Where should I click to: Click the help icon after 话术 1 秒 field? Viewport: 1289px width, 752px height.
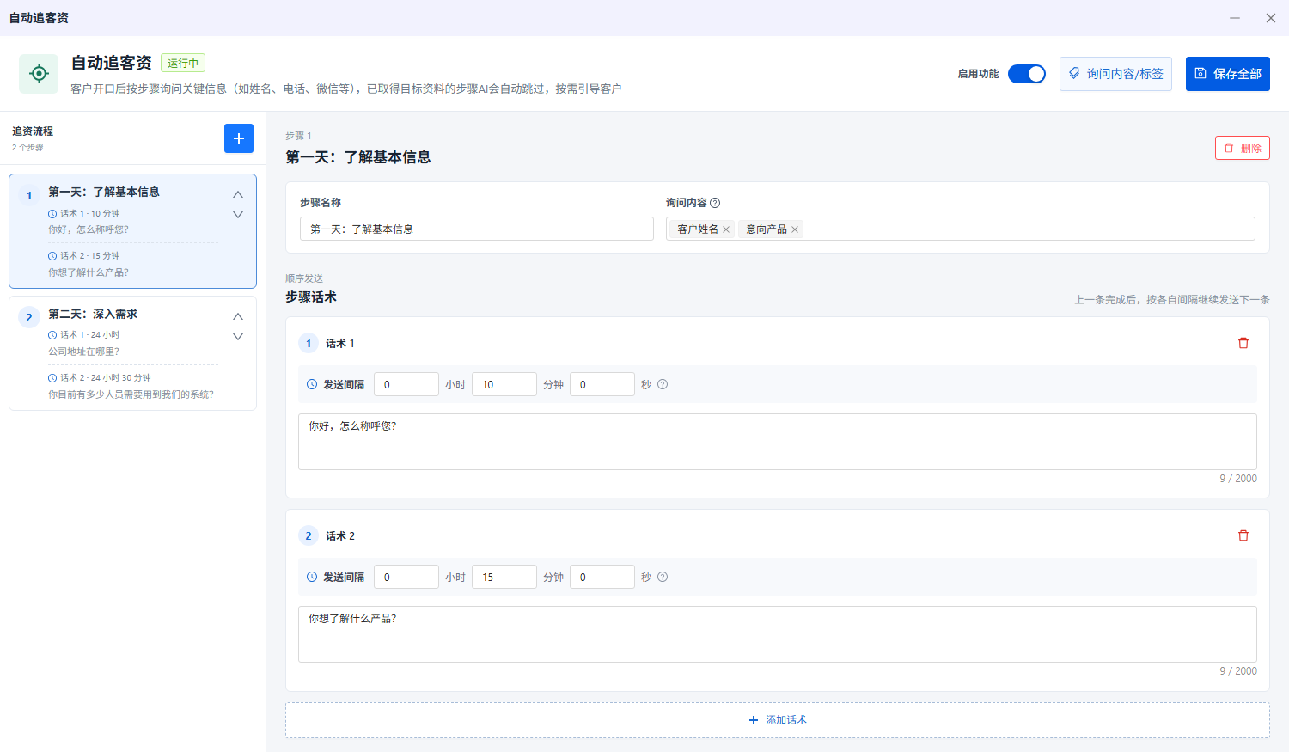663,384
